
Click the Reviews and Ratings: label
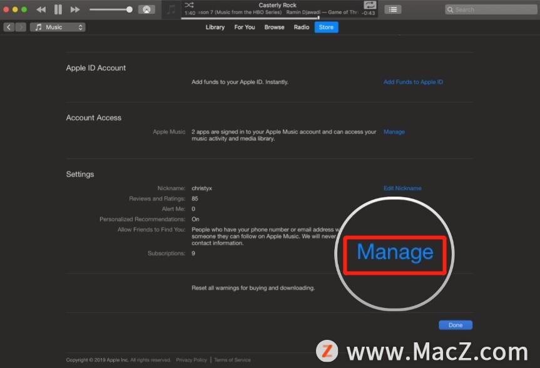point(157,198)
